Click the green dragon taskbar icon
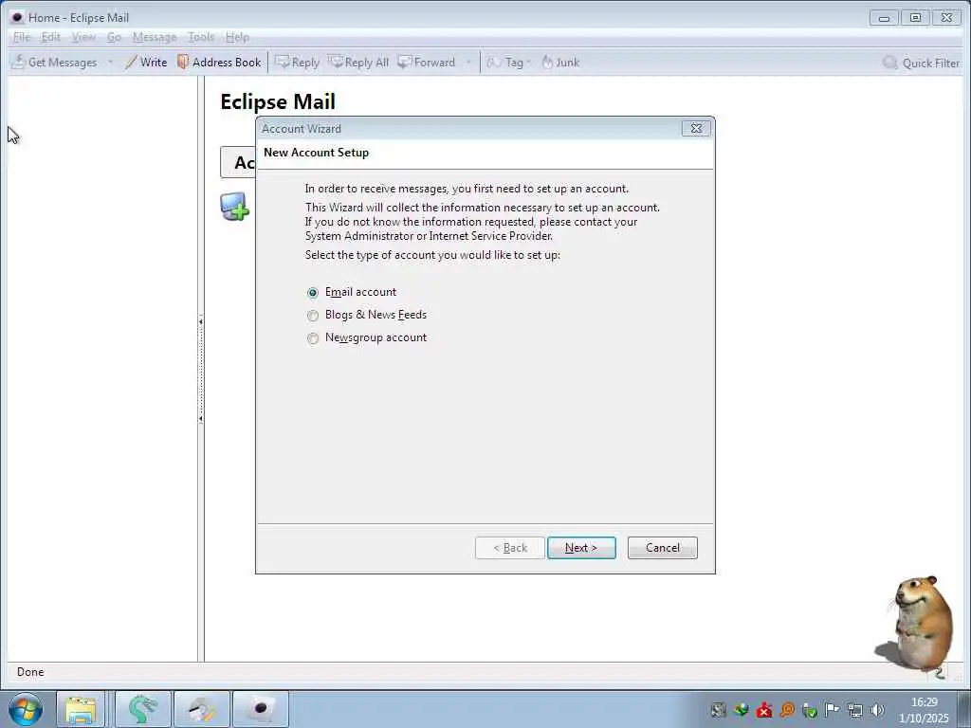 click(142, 709)
